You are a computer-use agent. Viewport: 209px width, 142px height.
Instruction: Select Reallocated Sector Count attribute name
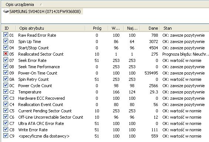click(41, 54)
